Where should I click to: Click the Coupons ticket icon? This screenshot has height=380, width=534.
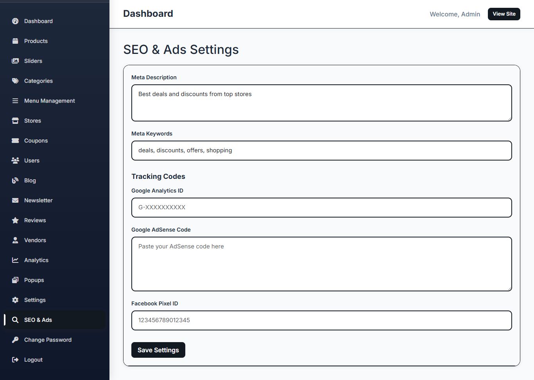(15, 141)
